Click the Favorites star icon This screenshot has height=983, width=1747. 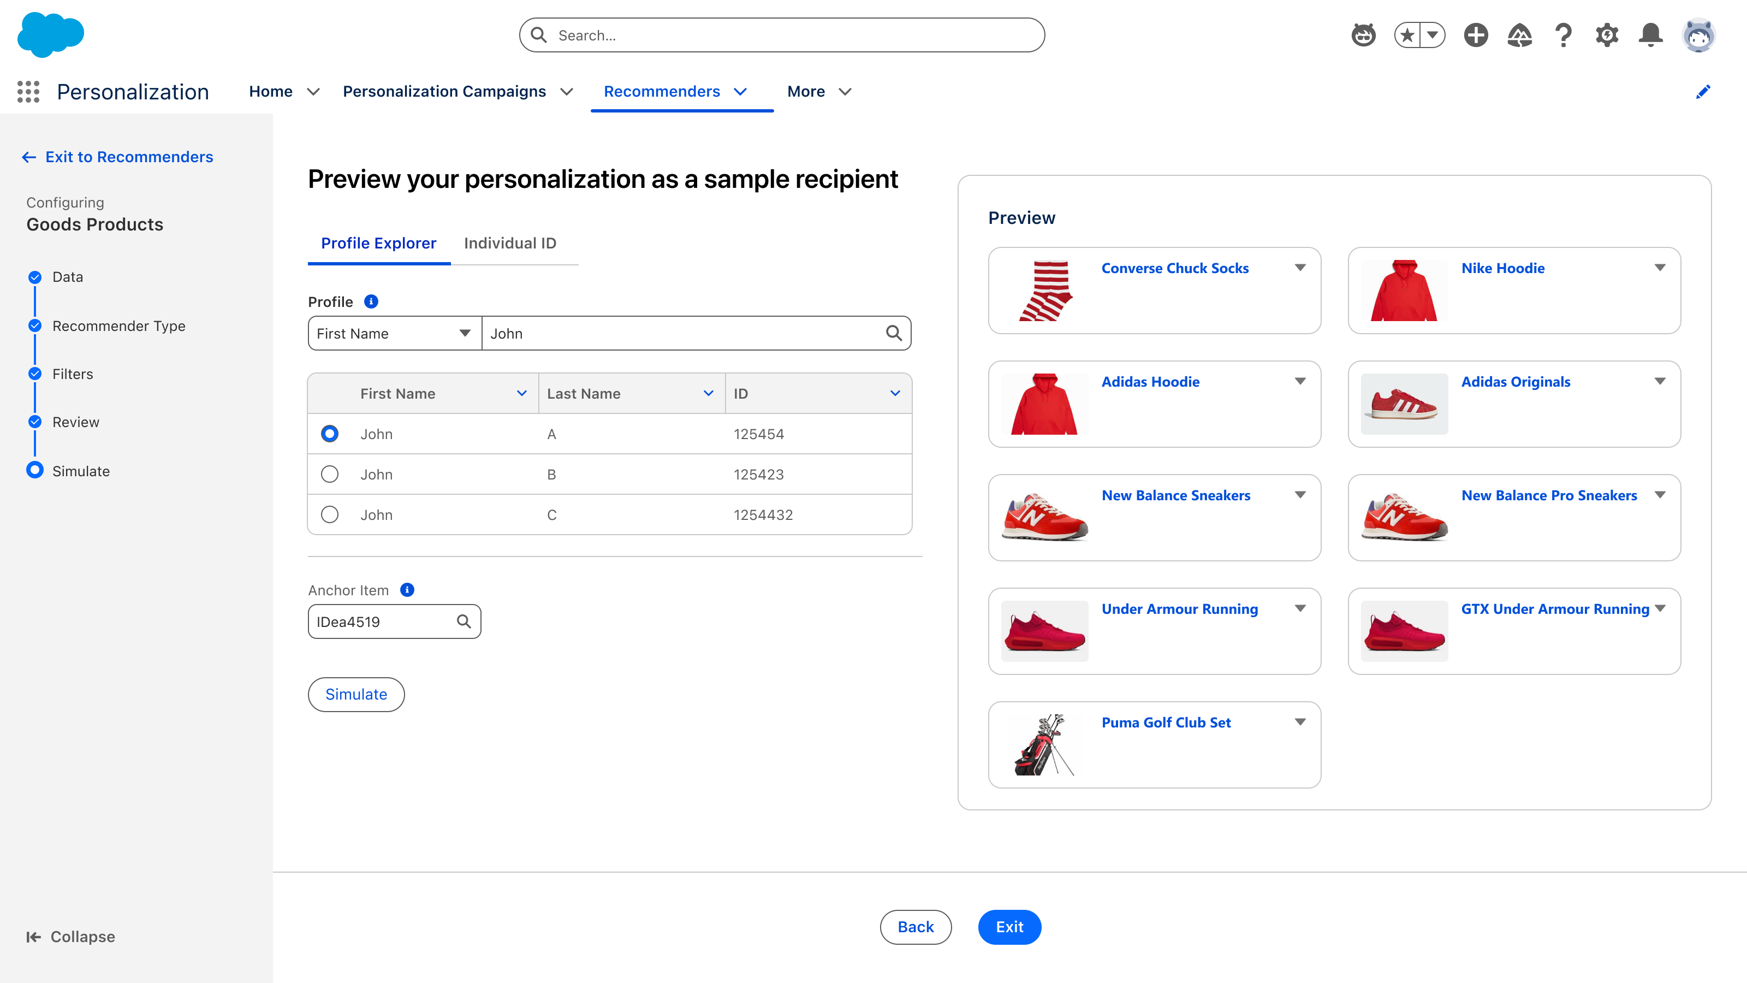(1408, 34)
